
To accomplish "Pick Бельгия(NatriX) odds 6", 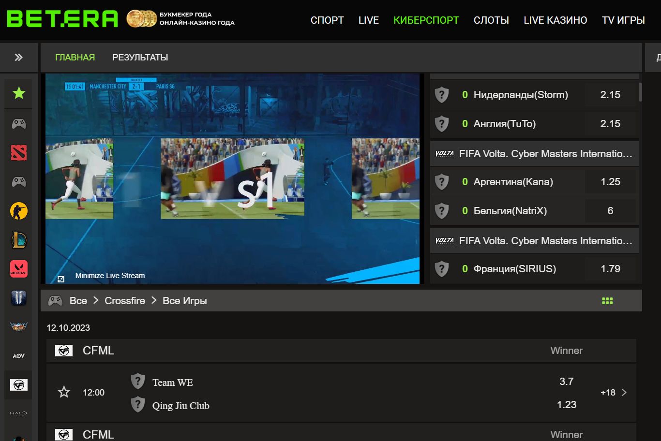I will [610, 211].
